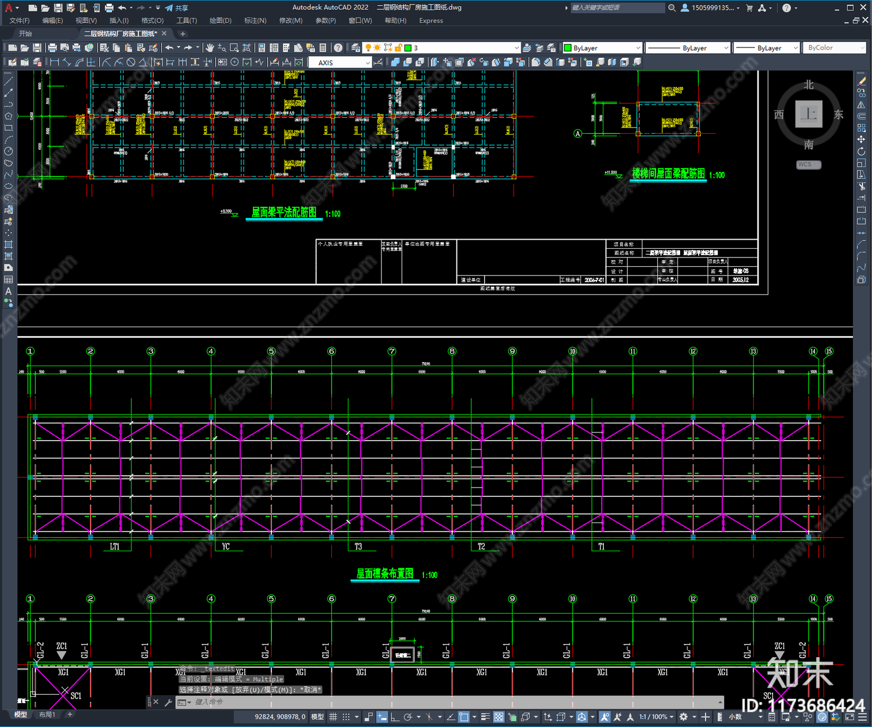Image resolution: width=872 pixels, height=727 pixels.
Task: Toggle transparency display in the status bar
Action: tap(499, 717)
